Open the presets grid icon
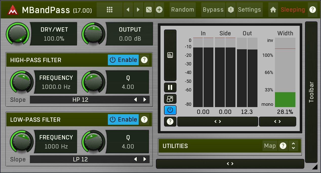 pyautogui.click(x=109, y=10)
